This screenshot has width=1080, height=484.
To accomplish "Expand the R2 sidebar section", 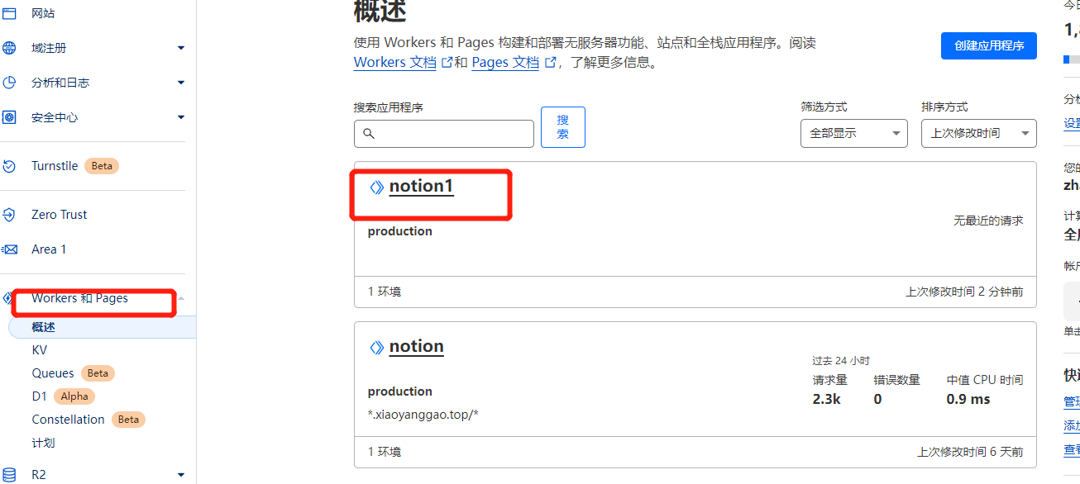I will 181,475.
